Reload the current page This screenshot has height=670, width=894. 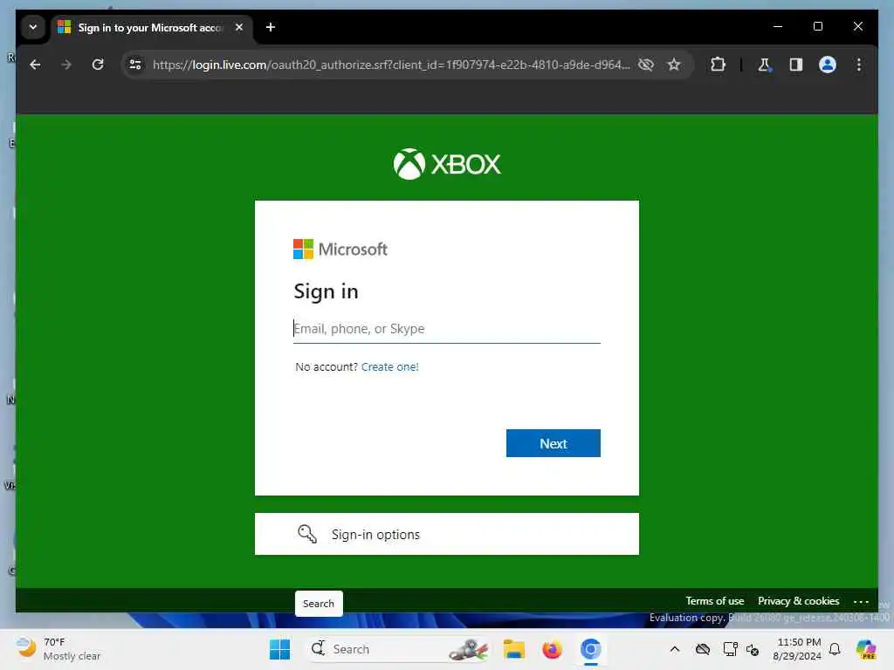coord(98,65)
